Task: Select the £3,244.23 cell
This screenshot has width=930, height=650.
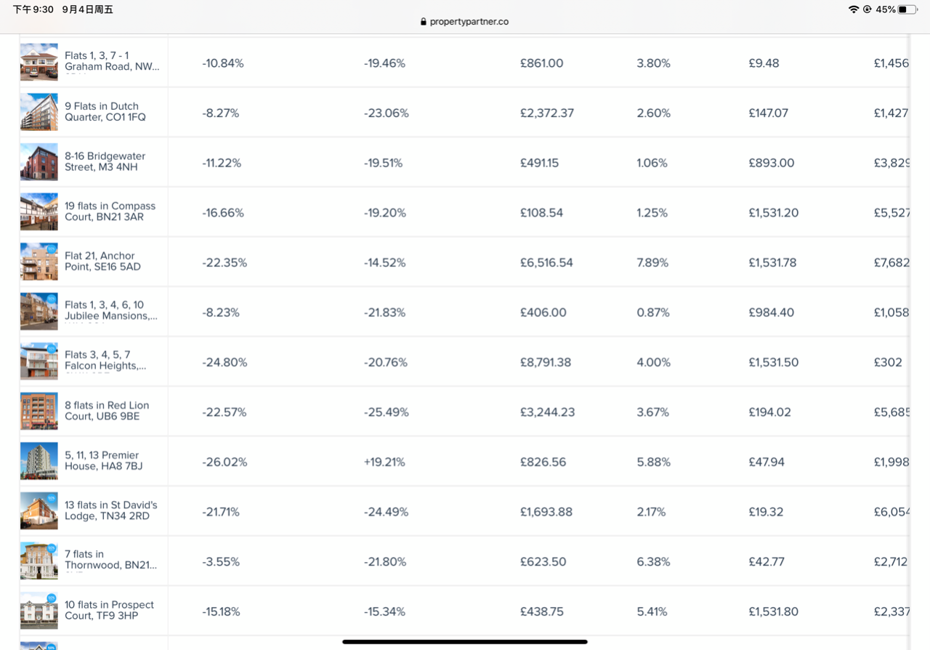Action: [x=548, y=412]
